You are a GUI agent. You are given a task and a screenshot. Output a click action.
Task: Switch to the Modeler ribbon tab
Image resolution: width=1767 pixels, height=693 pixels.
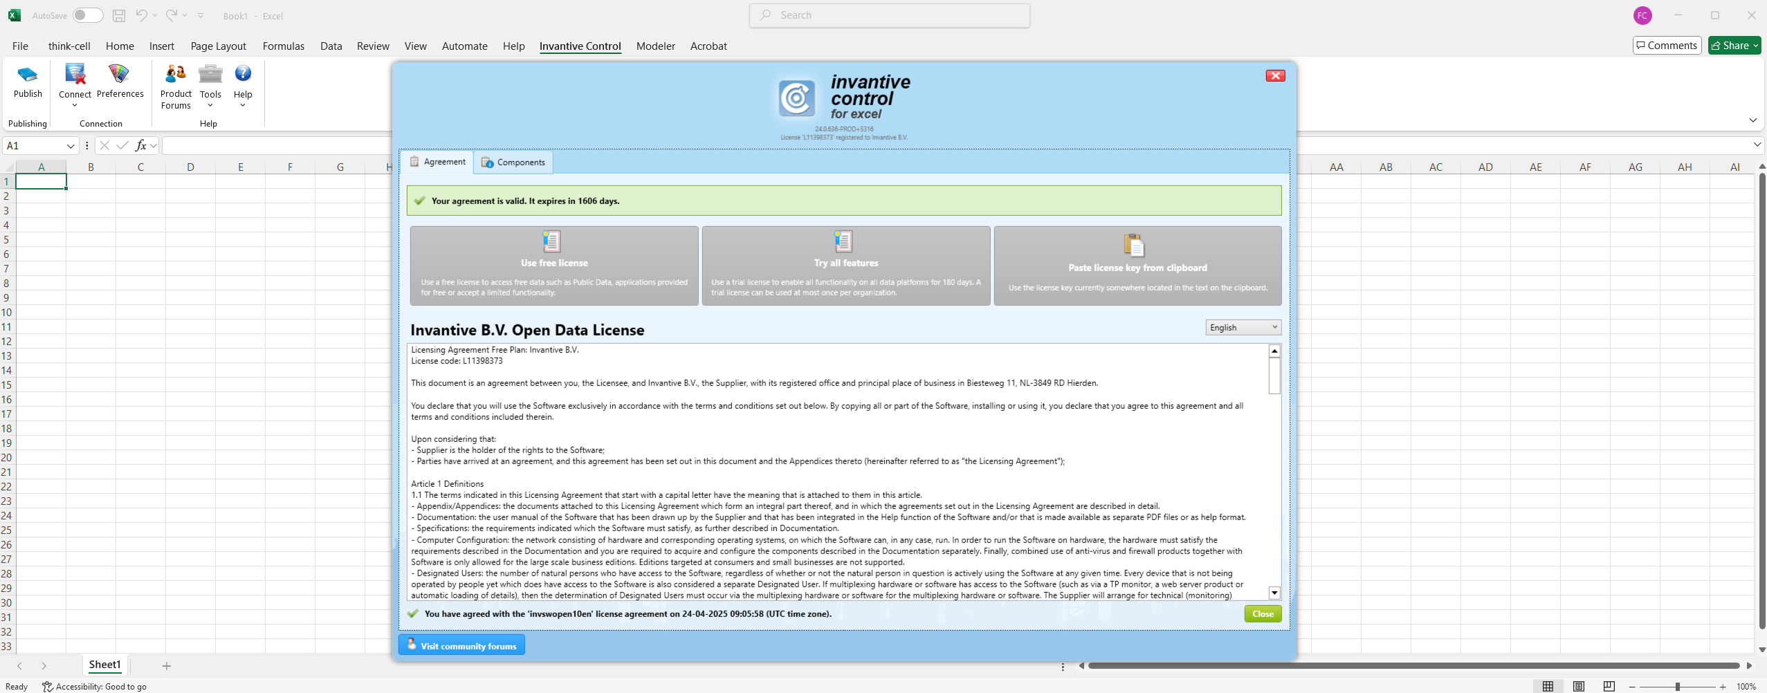tap(655, 46)
